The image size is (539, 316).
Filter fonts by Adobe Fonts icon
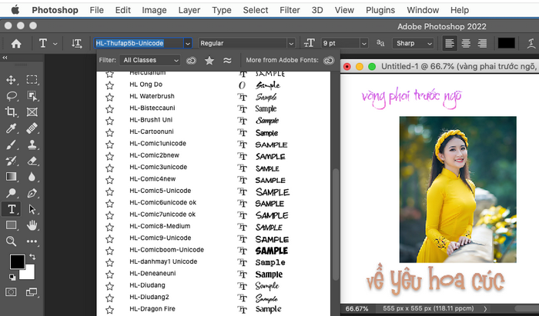[x=191, y=61]
